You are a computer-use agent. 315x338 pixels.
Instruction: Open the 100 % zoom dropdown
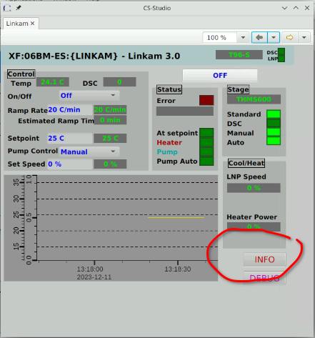243,37
